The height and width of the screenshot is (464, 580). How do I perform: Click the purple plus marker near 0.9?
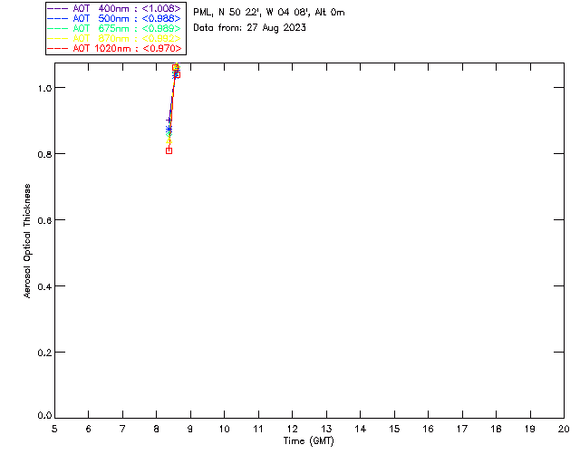click(x=169, y=121)
